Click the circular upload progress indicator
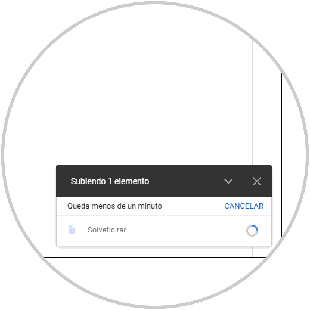 [252, 231]
